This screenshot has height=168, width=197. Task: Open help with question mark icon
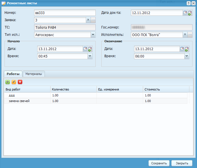click(x=189, y=3)
